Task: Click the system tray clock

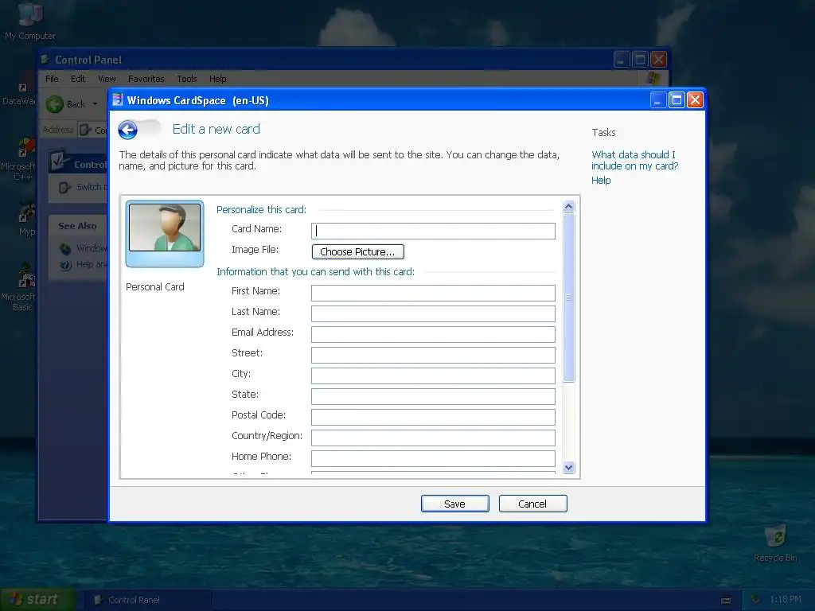Action: pyautogui.click(x=786, y=600)
